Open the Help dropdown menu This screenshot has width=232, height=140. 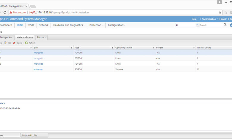(x=195, y=19)
